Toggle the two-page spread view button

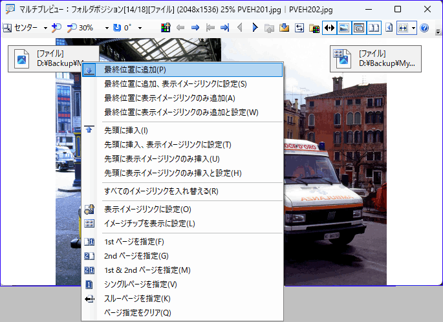click(x=374, y=28)
